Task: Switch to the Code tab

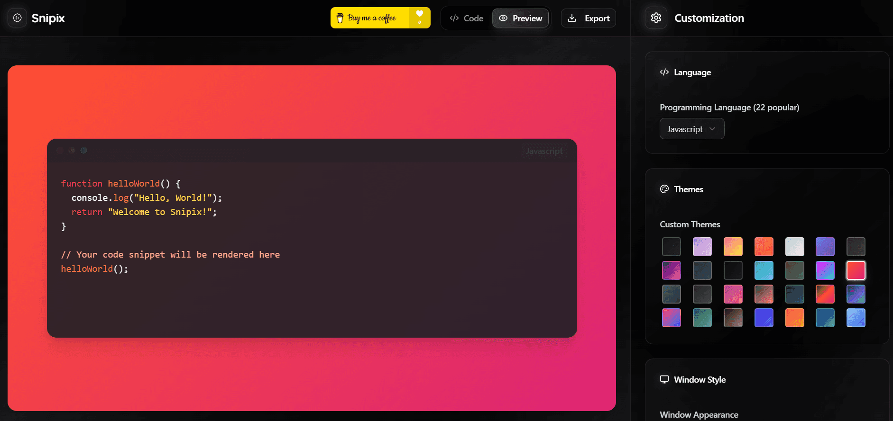Action: [467, 18]
